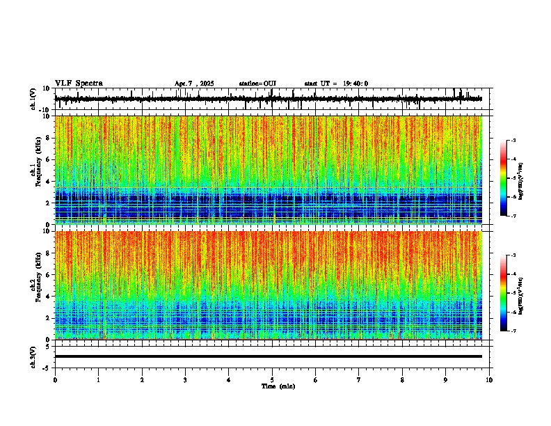Select the date text "Apr. 7 , 2025"
The image size is (551, 426).
click(194, 84)
